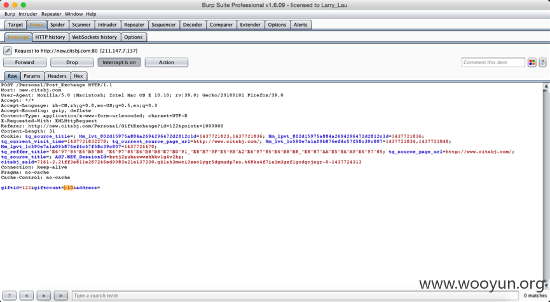Image resolution: width=550 pixels, height=302 pixels.
Task: Click the '+' search options button
Action: [43, 296]
